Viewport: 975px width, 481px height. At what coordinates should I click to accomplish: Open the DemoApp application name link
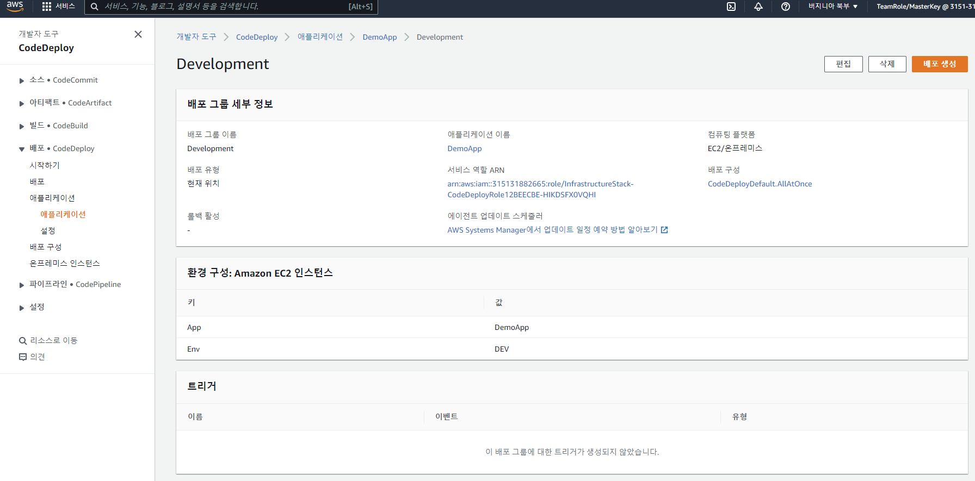[465, 148]
